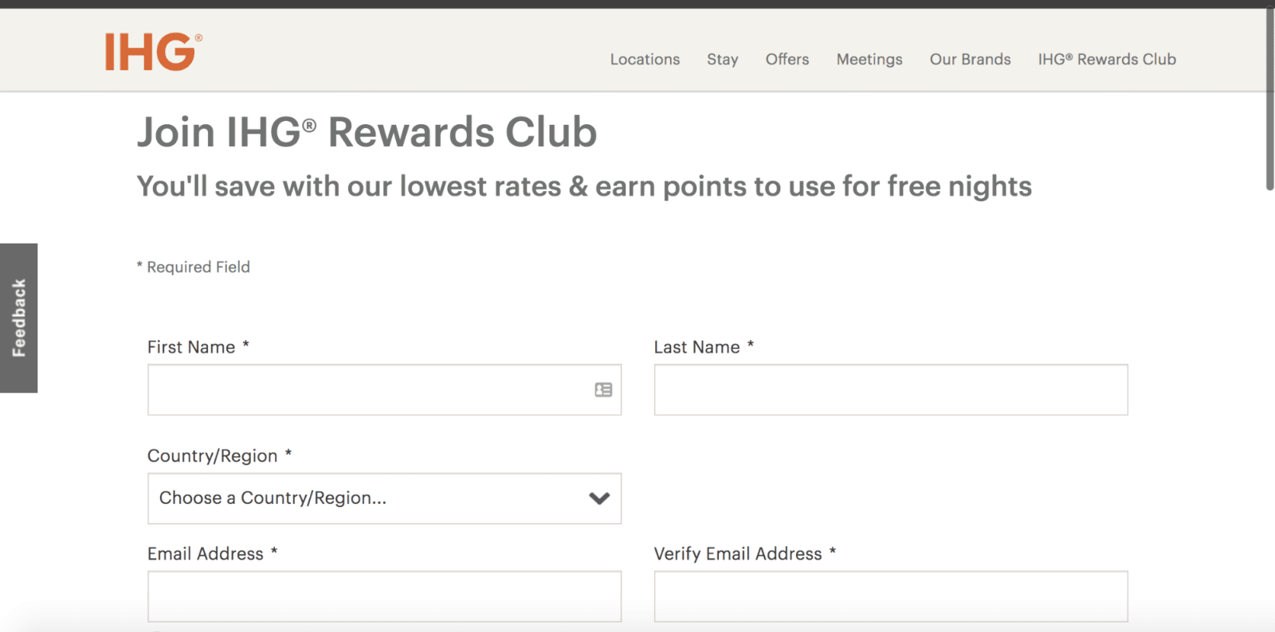The image size is (1275, 632).
Task: Open the Stay menu
Action: click(722, 59)
